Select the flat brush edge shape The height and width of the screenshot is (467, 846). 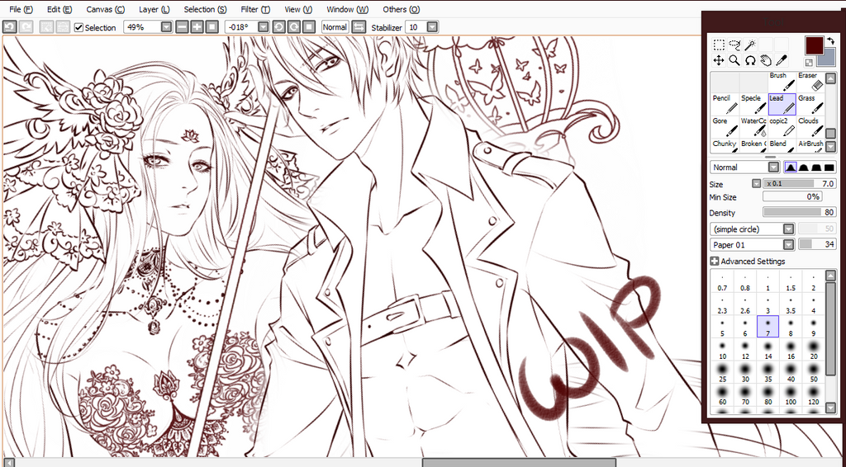[829, 167]
